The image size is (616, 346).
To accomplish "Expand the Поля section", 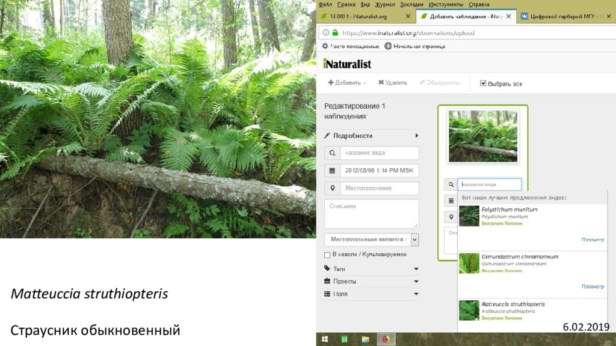I will coord(372,294).
